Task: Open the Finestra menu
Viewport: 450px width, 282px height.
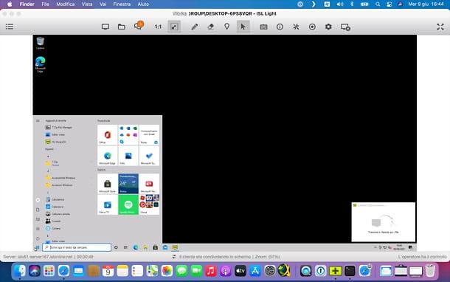Action: pos(122,4)
